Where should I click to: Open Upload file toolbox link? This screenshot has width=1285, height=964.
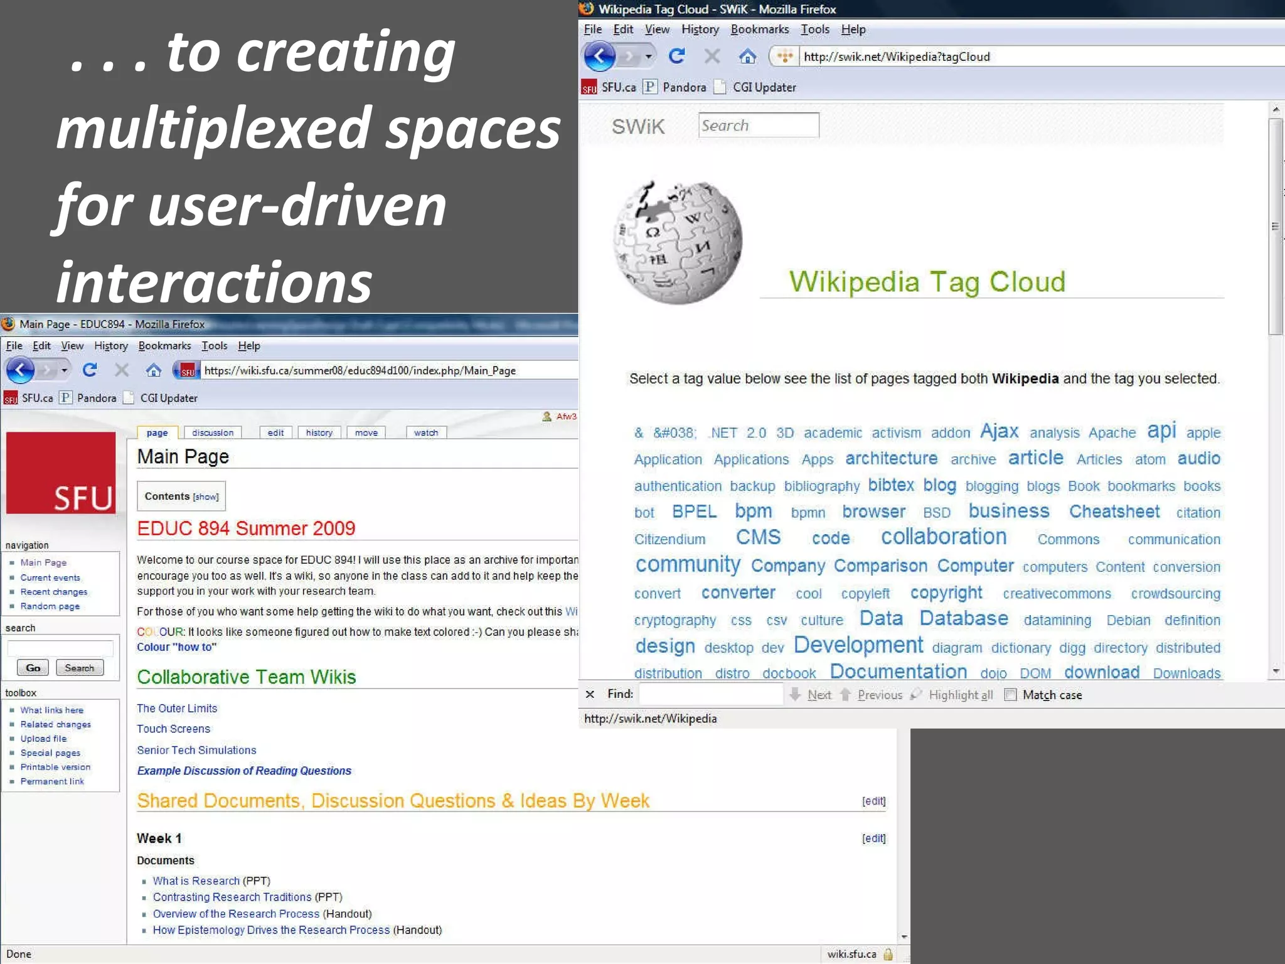pyautogui.click(x=43, y=739)
